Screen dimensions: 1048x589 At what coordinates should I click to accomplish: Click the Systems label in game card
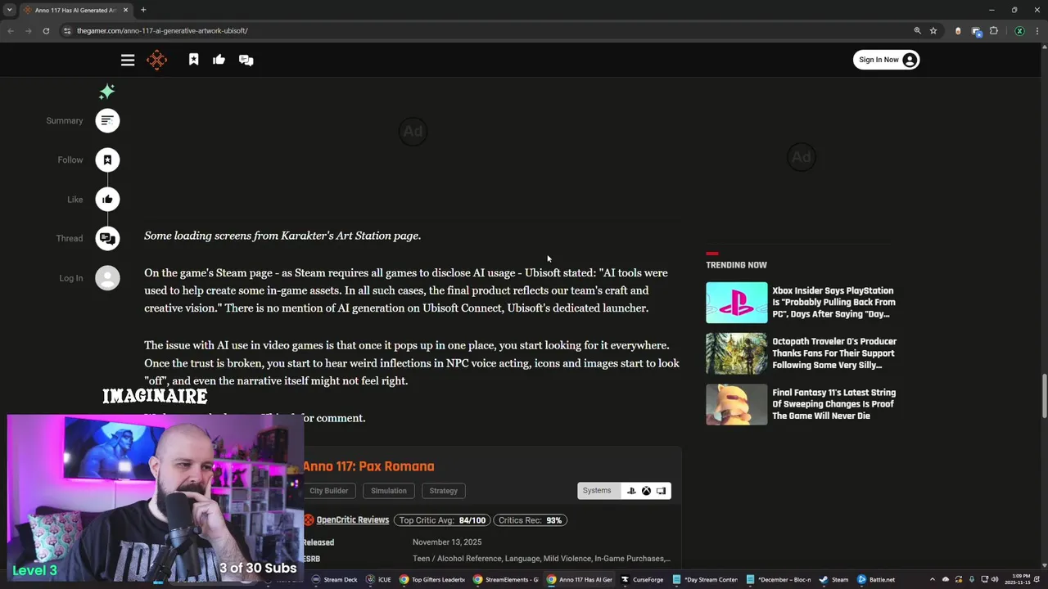tap(597, 491)
